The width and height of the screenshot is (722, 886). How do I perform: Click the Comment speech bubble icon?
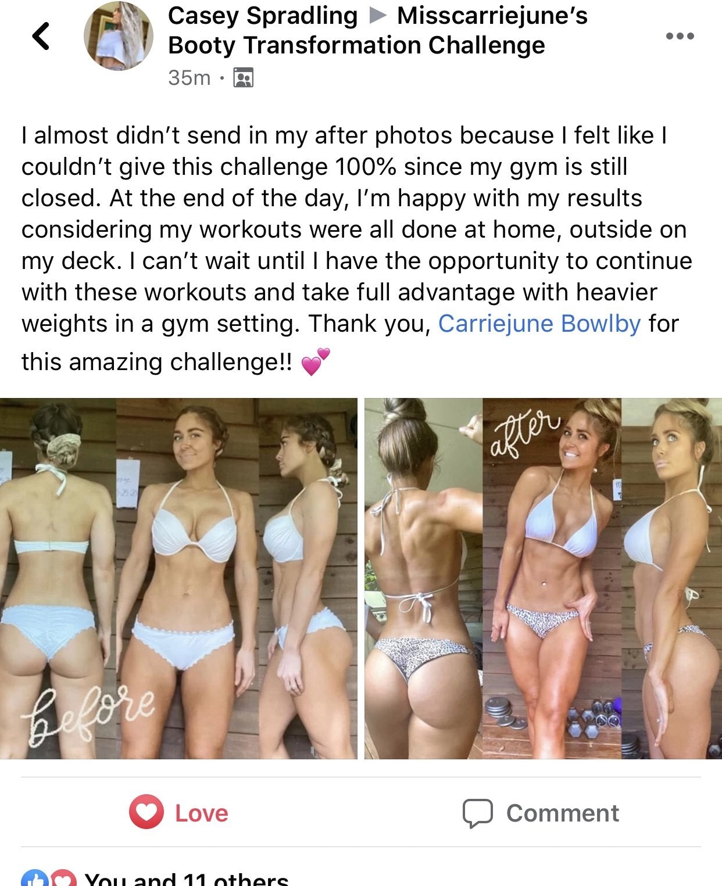coord(478,813)
